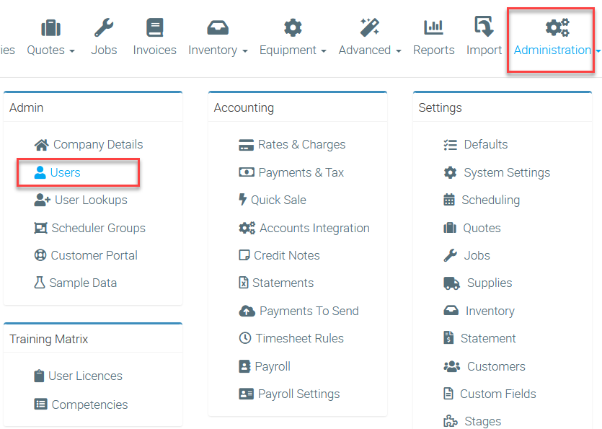
Task: Open User Licences in Training Matrix
Action: pyautogui.click(x=85, y=376)
